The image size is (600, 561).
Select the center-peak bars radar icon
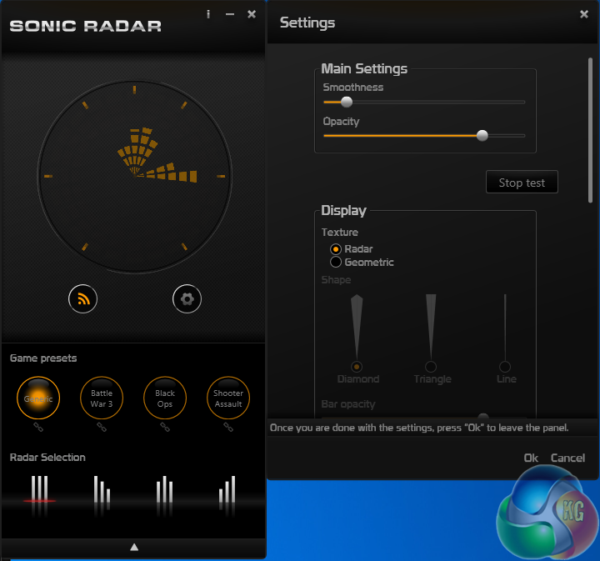pos(164,490)
